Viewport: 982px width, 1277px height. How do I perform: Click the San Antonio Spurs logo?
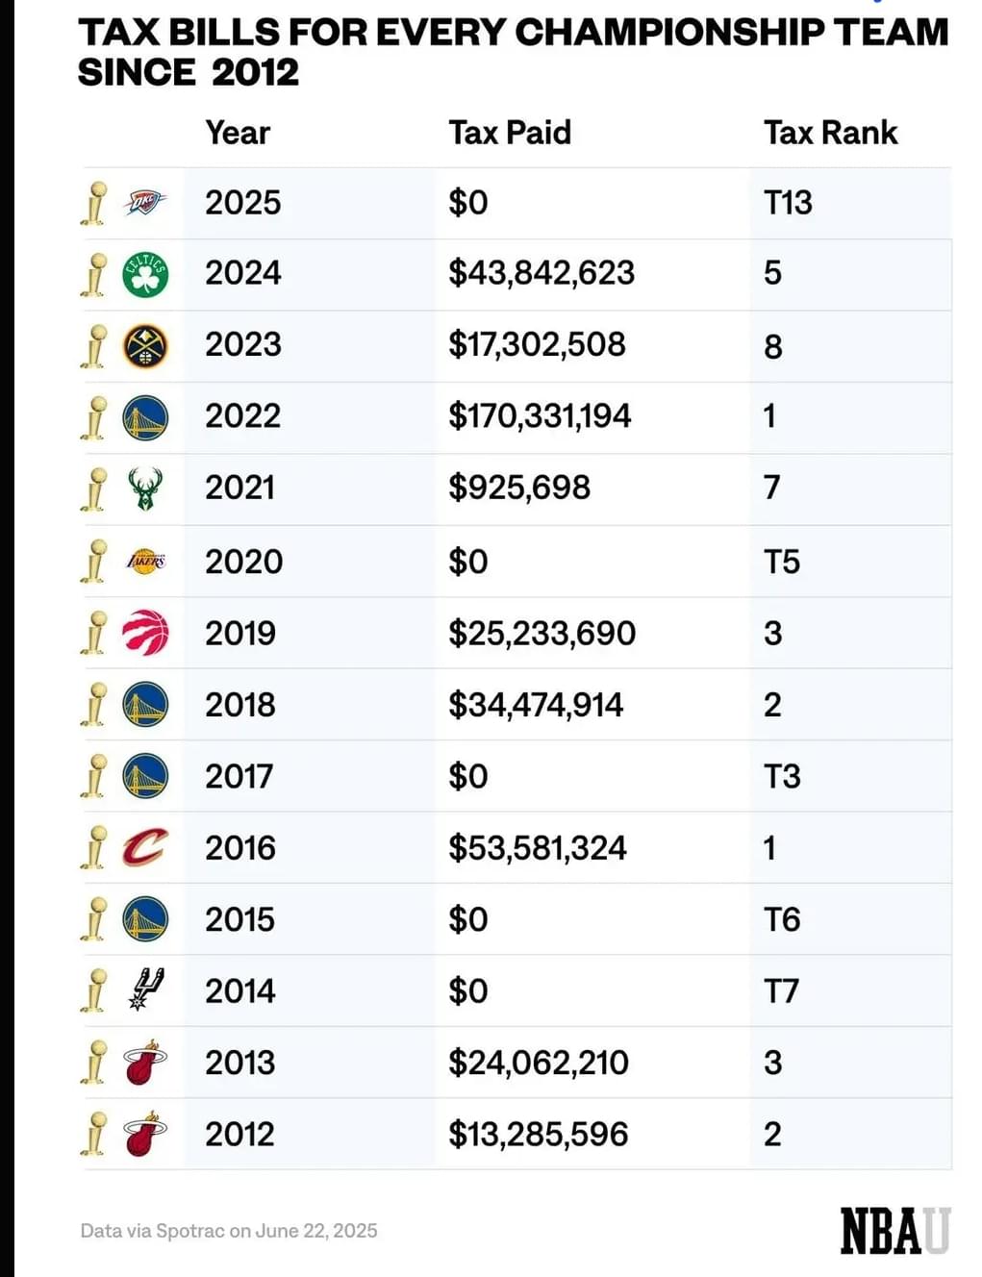[x=145, y=989]
